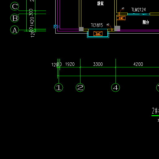This screenshot has width=159, height=159.
Task: Select the blue crossed square symbol
Action: point(56,27)
